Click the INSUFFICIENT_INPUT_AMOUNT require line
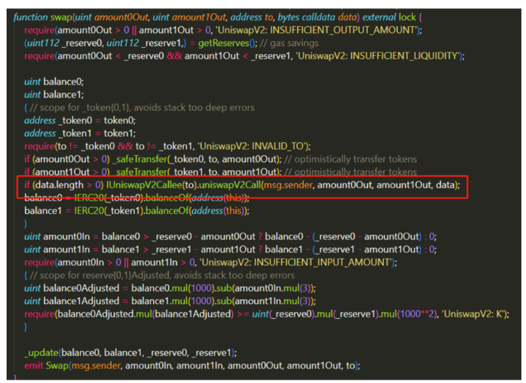 [x=211, y=262]
